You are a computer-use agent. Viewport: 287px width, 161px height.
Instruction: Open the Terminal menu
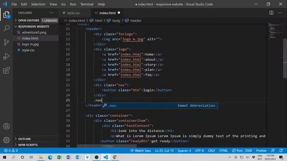click(87, 4)
